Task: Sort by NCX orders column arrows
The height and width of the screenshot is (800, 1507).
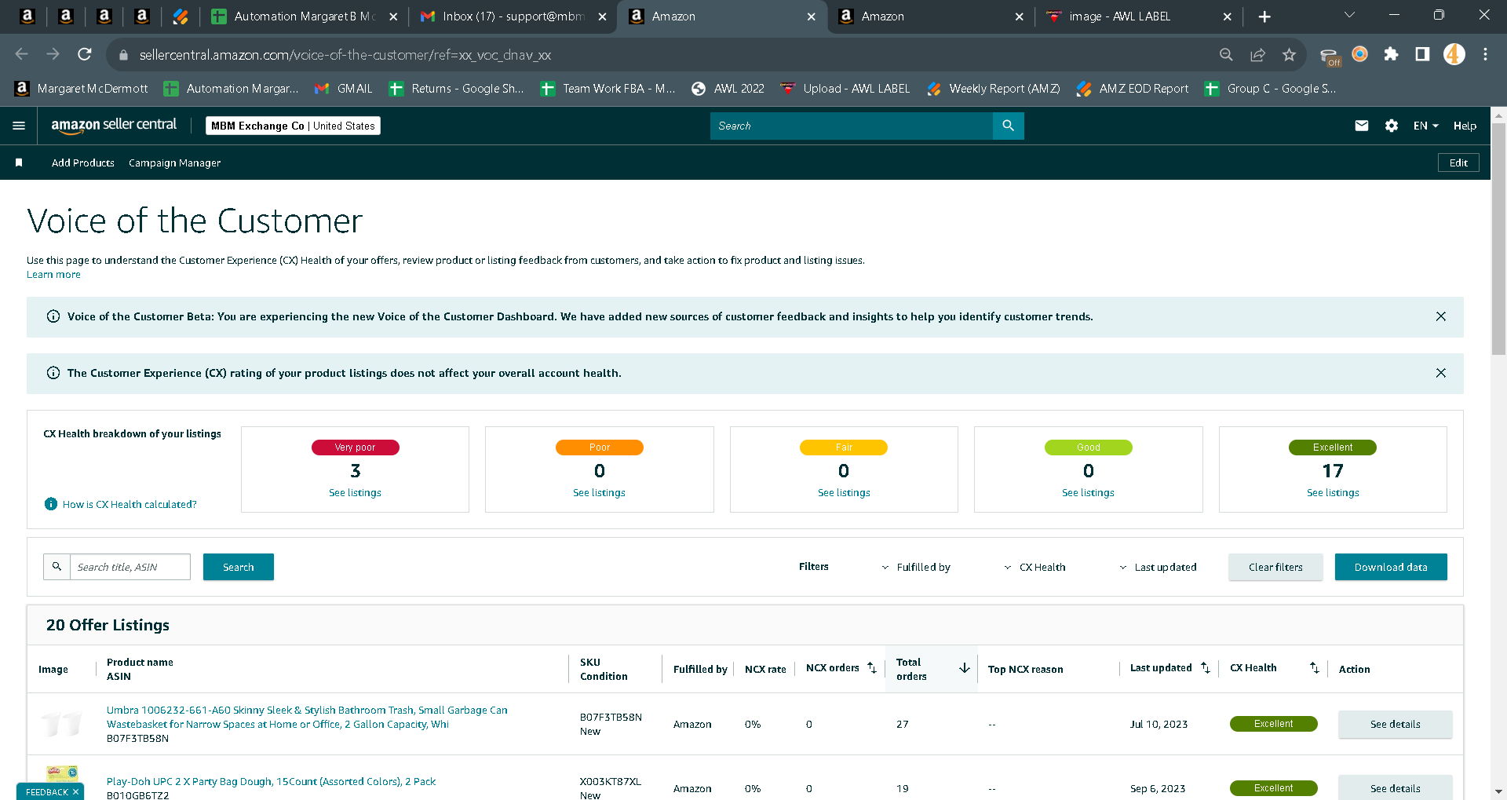Action: (872, 668)
